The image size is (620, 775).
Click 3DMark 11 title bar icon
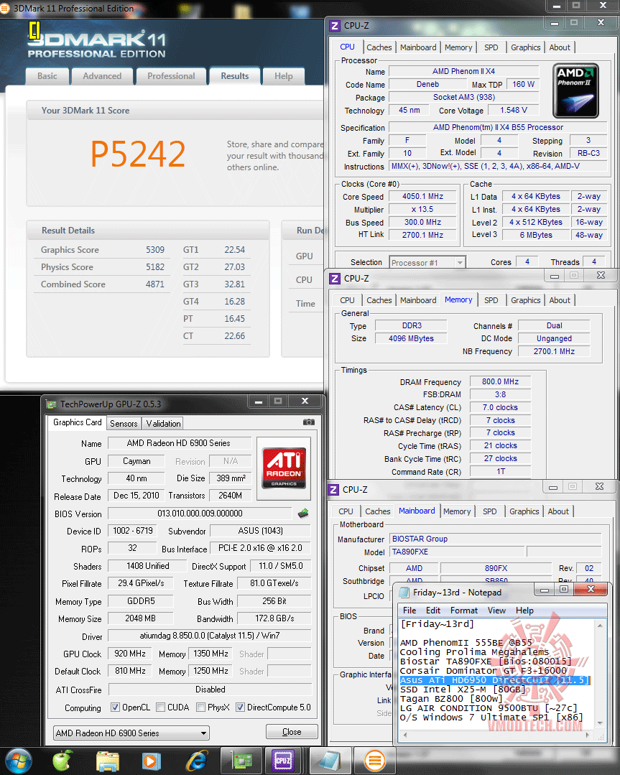pyautogui.click(x=5, y=9)
